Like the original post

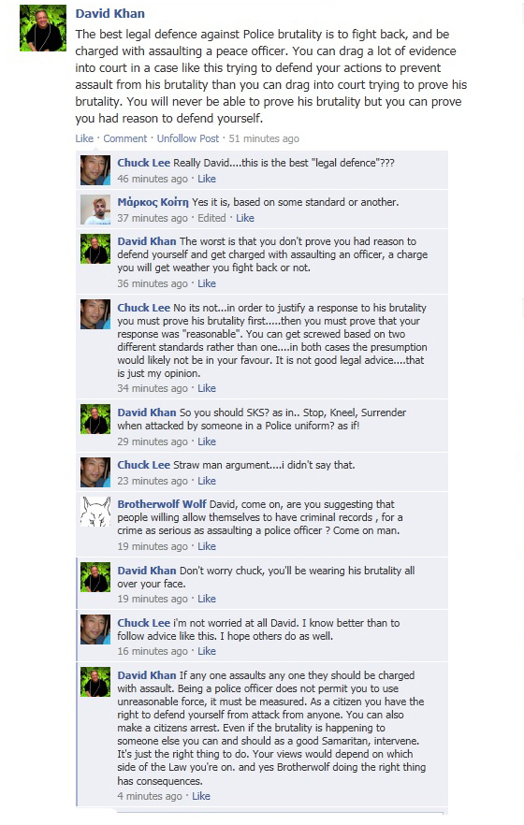84,138
